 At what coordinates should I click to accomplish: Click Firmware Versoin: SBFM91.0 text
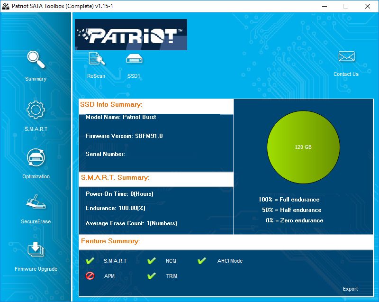(124, 136)
